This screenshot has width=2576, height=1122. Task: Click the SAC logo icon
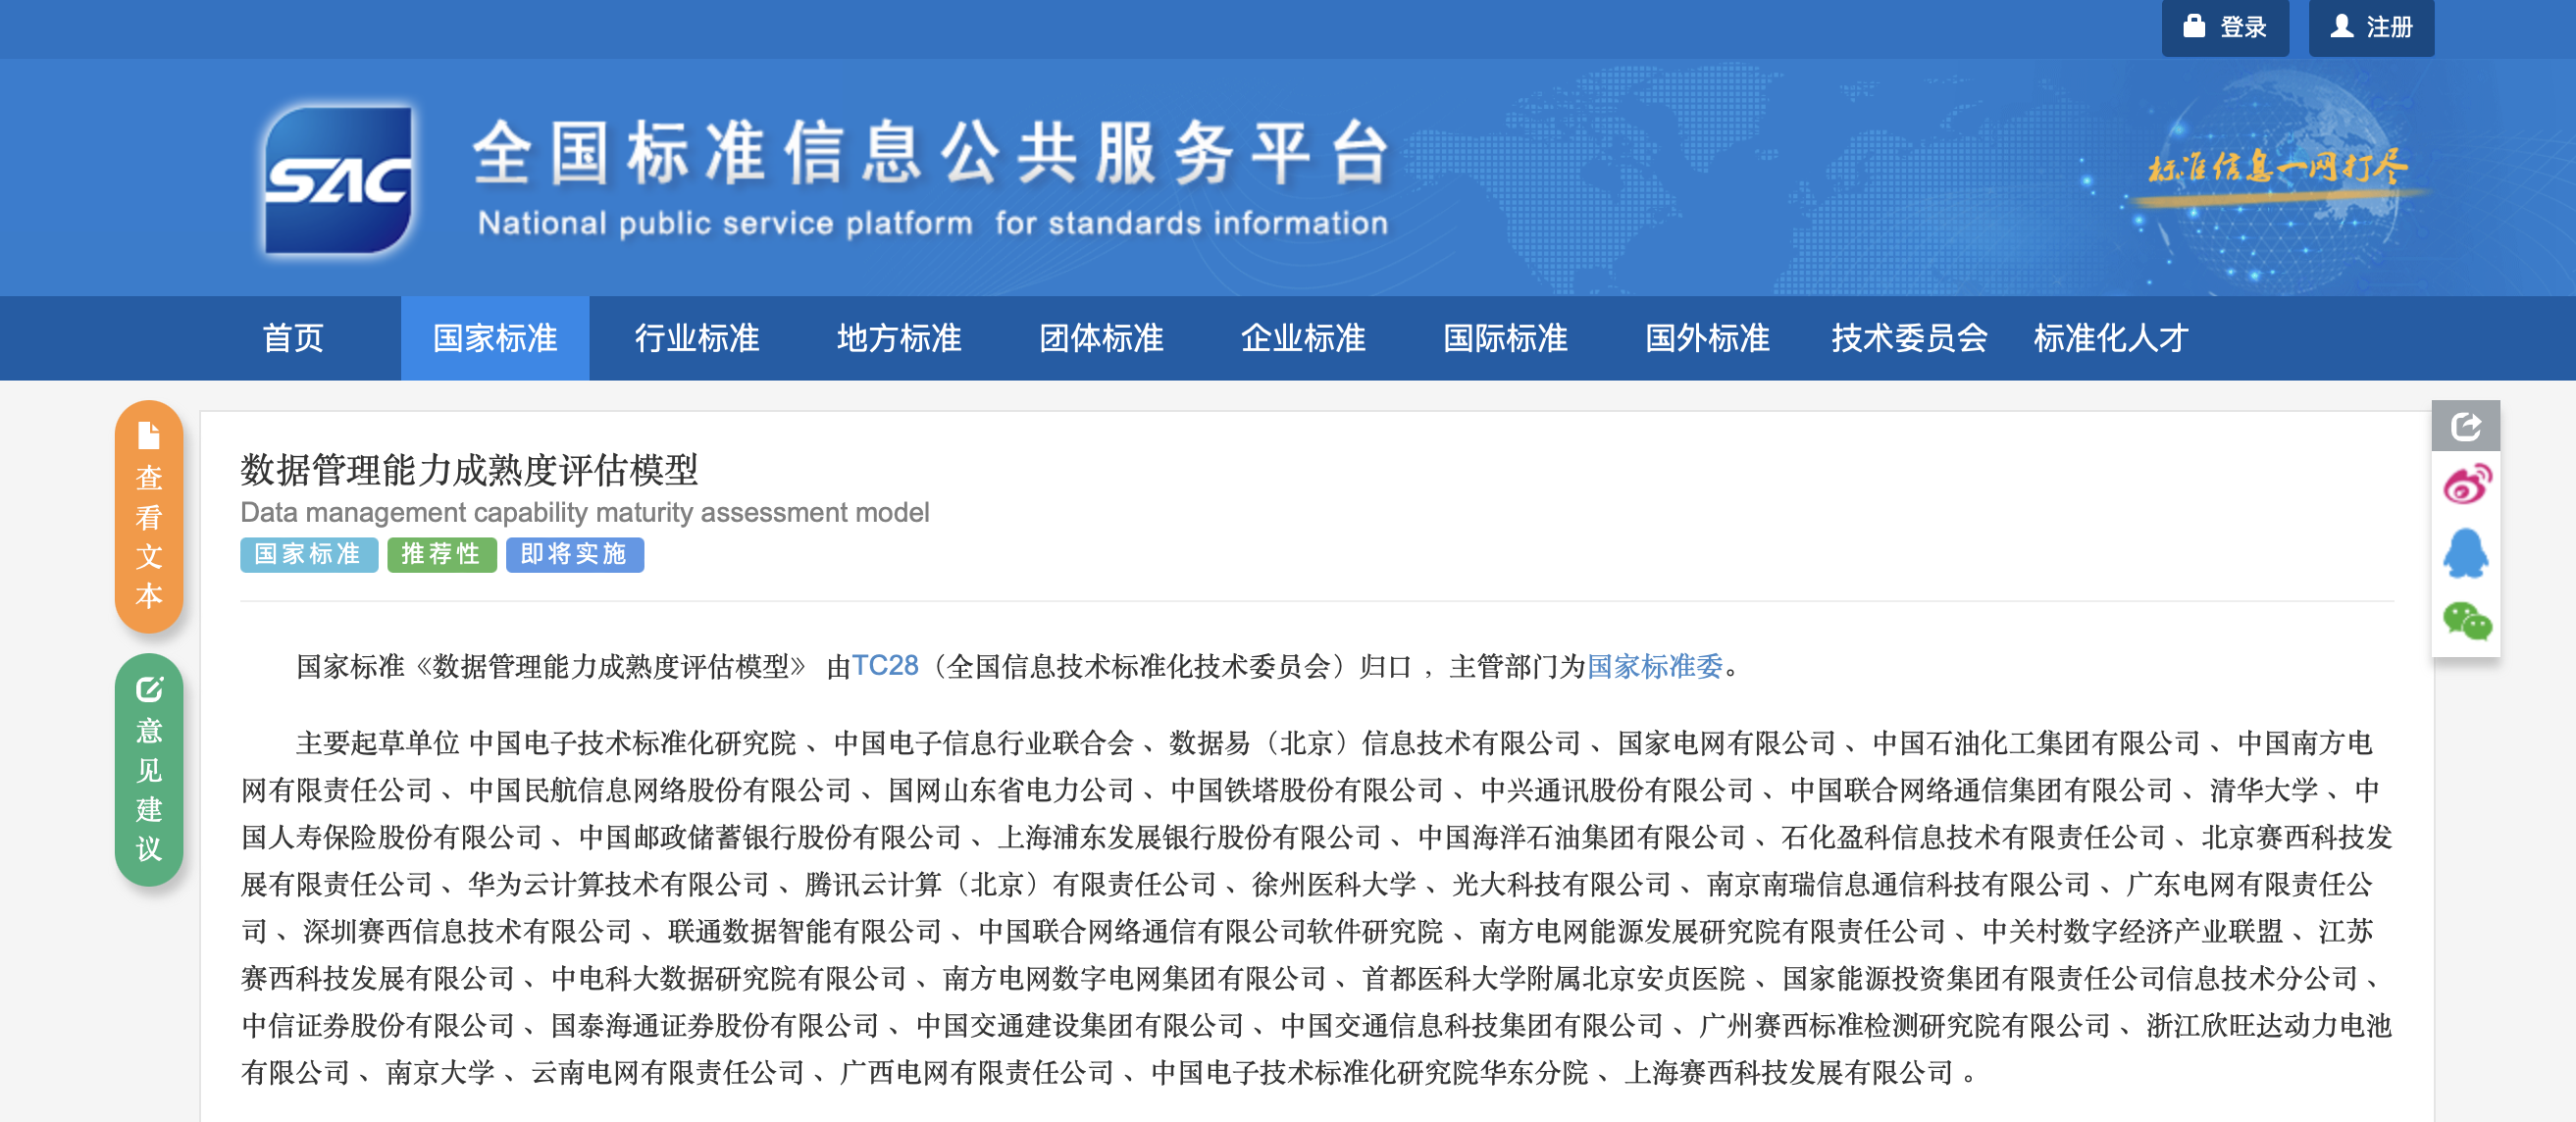[338, 180]
